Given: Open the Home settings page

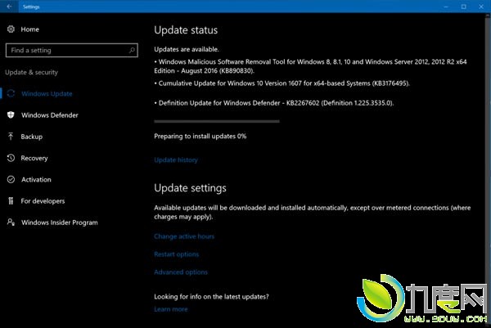Looking at the screenshot, I should point(30,29).
